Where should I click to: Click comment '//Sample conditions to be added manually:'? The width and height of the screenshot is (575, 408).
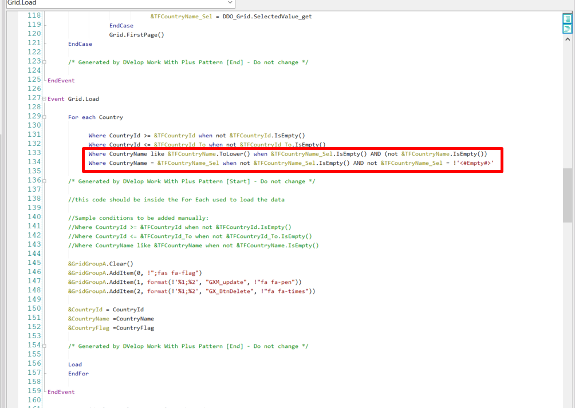[138, 218]
